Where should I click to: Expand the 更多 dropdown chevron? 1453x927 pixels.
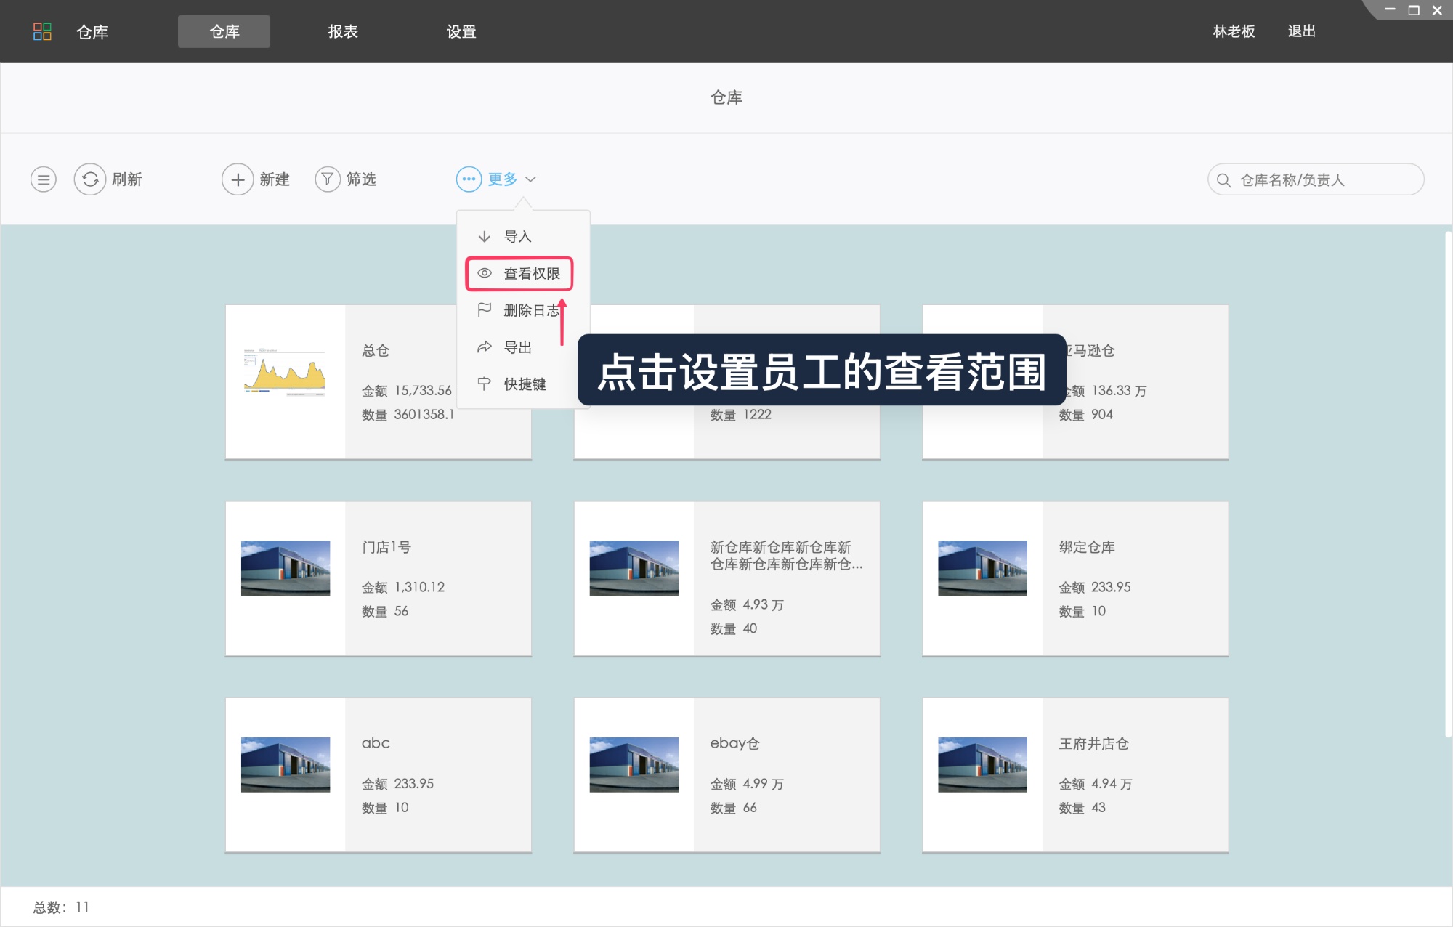point(532,179)
